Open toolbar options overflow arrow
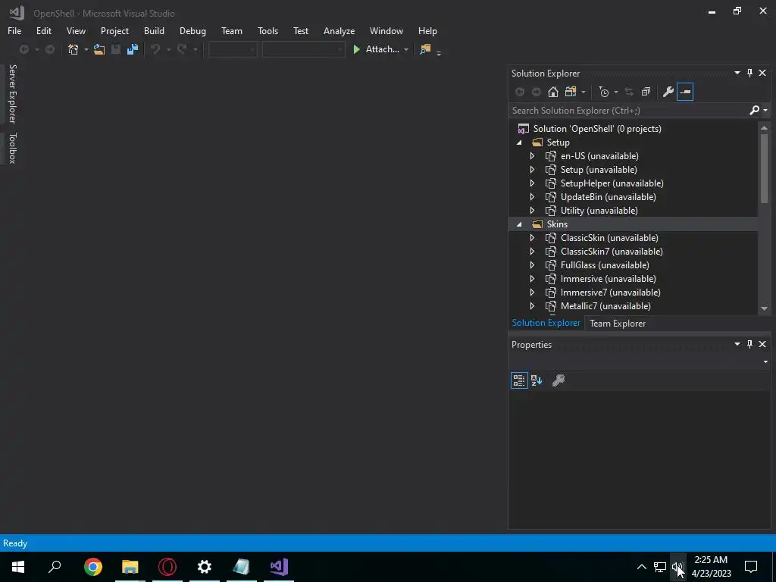776x582 pixels. coord(439,53)
